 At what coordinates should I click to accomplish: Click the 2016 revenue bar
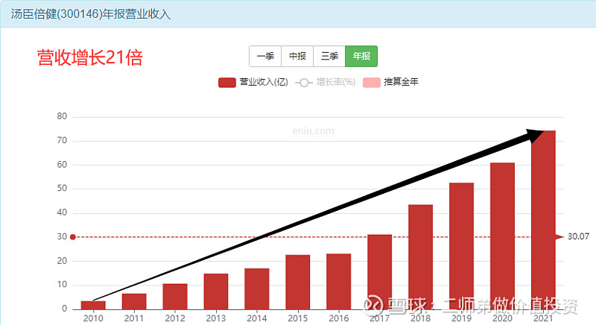[x=339, y=281]
